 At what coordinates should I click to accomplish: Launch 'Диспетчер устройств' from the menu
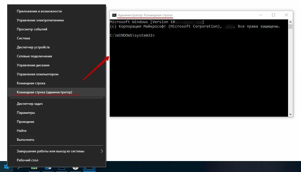(x=57, y=47)
